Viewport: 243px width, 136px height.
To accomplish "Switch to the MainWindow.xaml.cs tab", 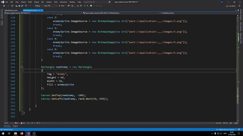I will tap(30, 10).
